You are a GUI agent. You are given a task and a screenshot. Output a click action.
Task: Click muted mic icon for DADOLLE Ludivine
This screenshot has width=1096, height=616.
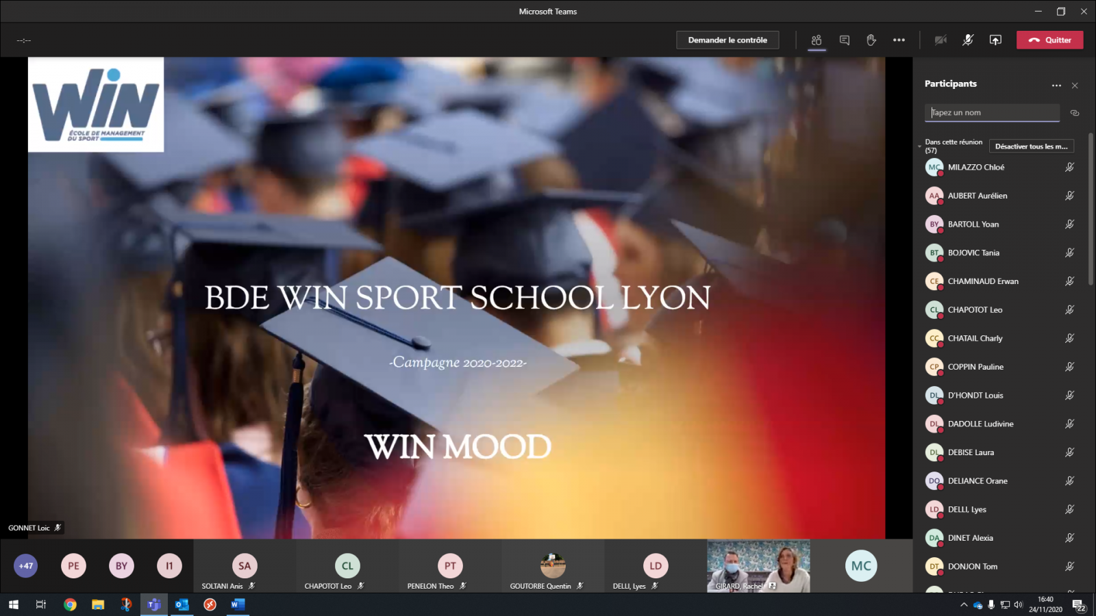pos(1069,424)
